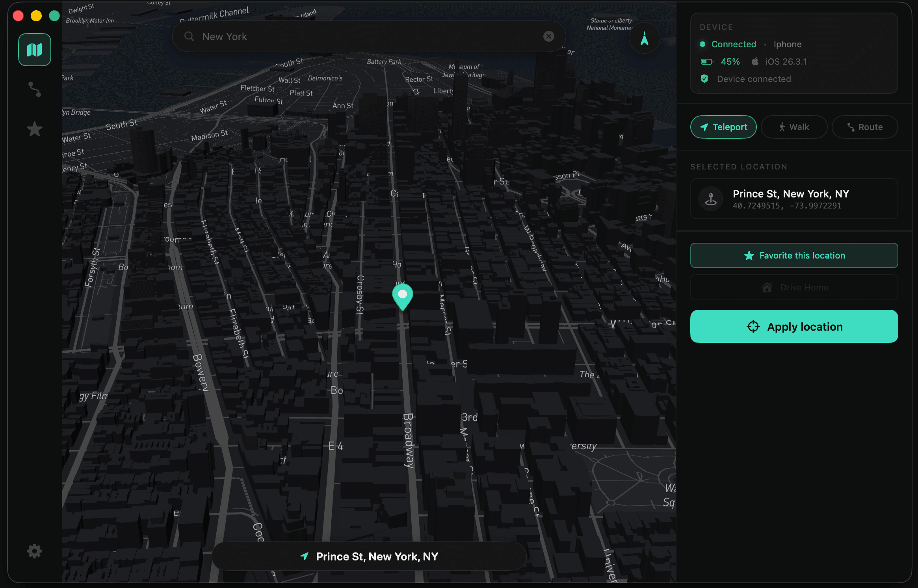The image size is (918, 588).
Task: Click the bottom Prince St location pill
Action: pyautogui.click(x=369, y=556)
